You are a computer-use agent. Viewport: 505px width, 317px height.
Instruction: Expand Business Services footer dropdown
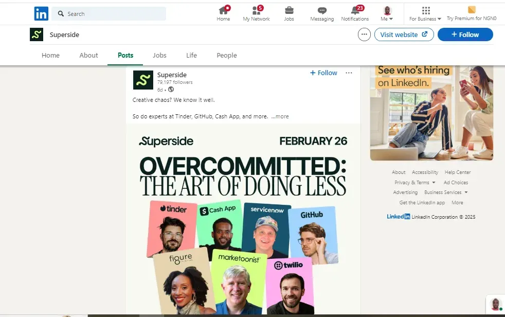click(x=446, y=192)
